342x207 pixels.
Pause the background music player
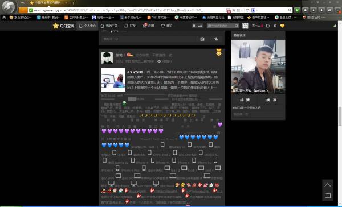194,26
